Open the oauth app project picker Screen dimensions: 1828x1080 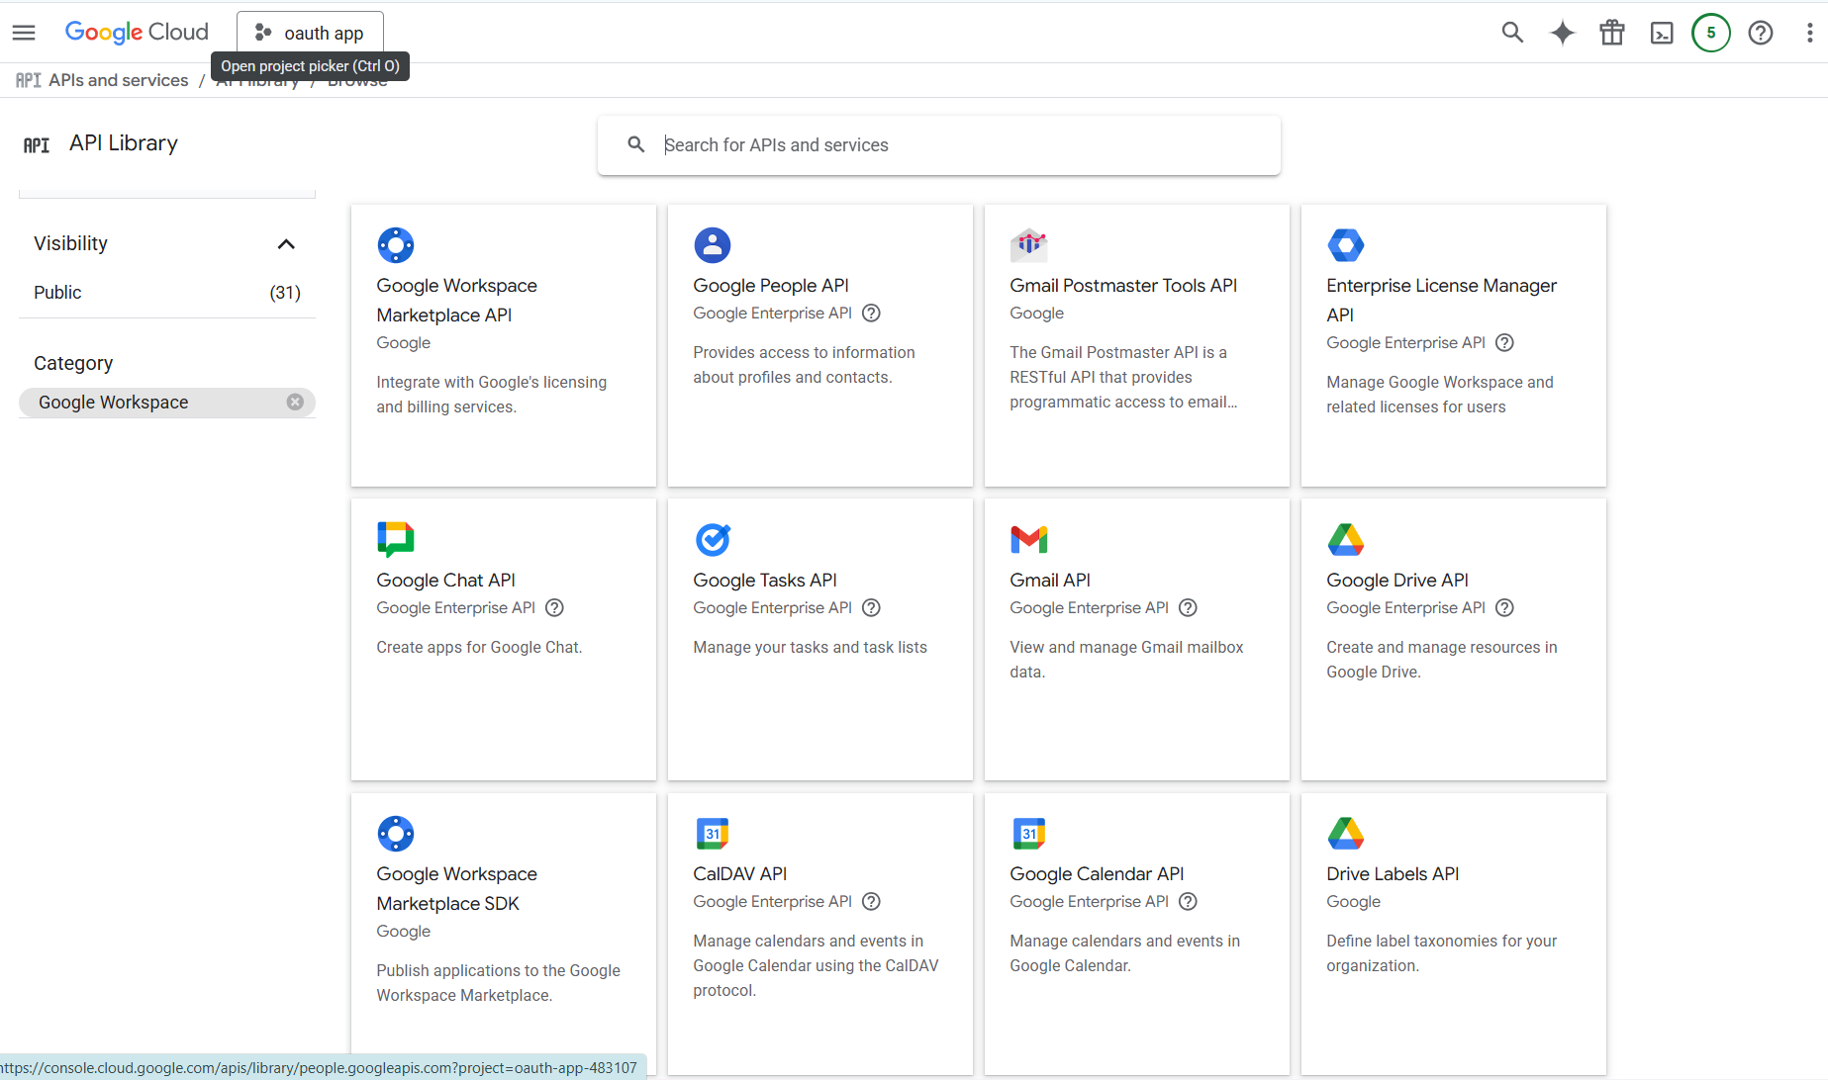coord(310,33)
